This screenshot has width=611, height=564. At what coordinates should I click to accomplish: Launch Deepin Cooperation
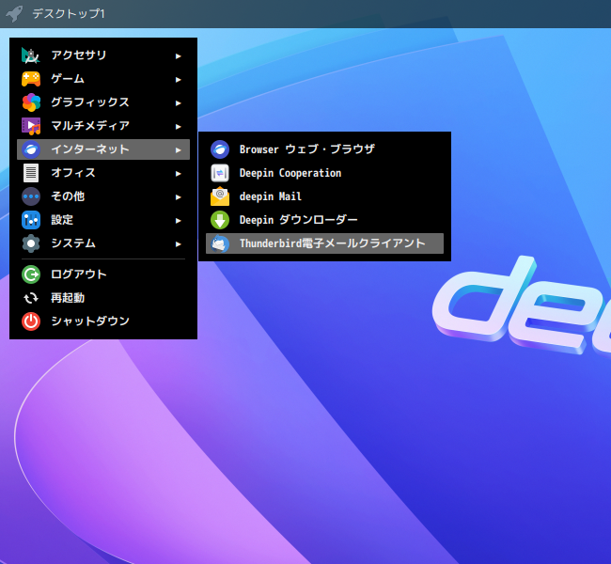pos(324,173)
